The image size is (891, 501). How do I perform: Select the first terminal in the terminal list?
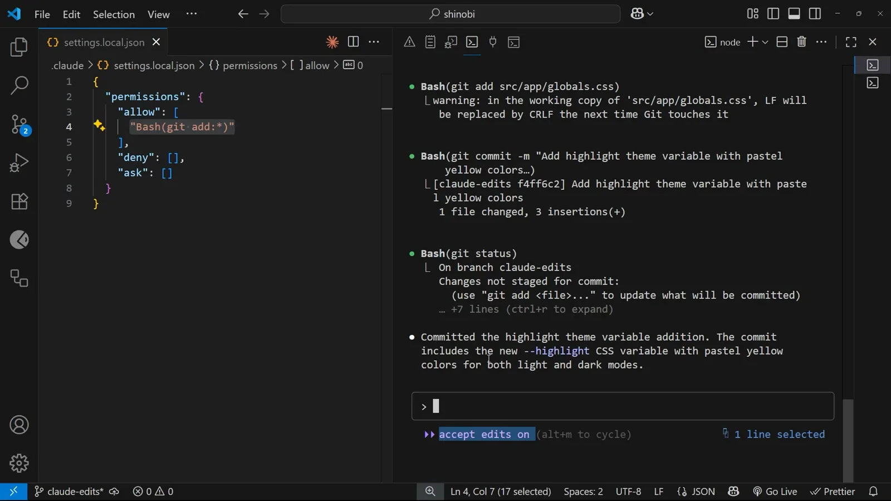873,65
